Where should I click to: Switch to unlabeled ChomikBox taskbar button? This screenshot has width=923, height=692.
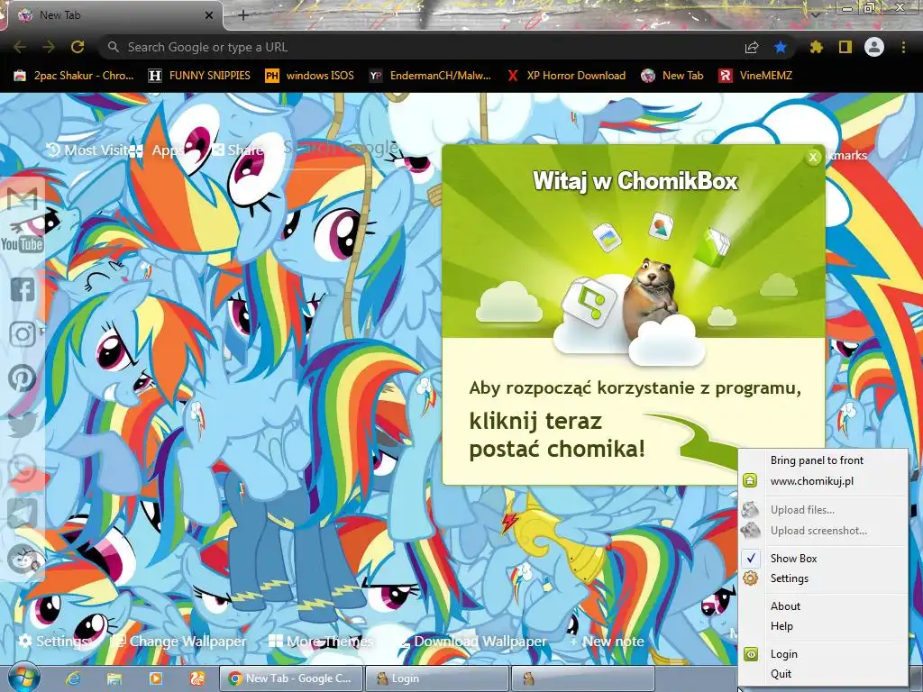(x=583, y=678)
